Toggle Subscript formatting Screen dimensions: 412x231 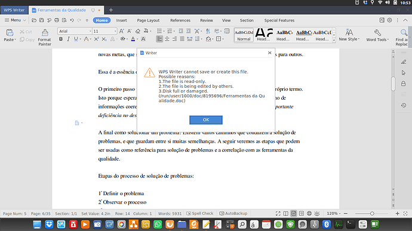click(x=104, y=39)
